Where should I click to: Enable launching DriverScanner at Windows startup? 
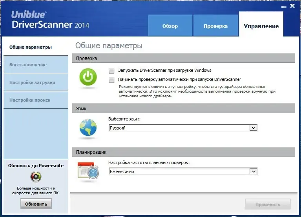111,71
